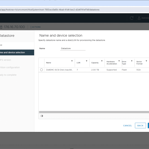The image size is (149, 149).
Task: Open the ACTIONS dropdown menu
Action: (x=35, y=27)
